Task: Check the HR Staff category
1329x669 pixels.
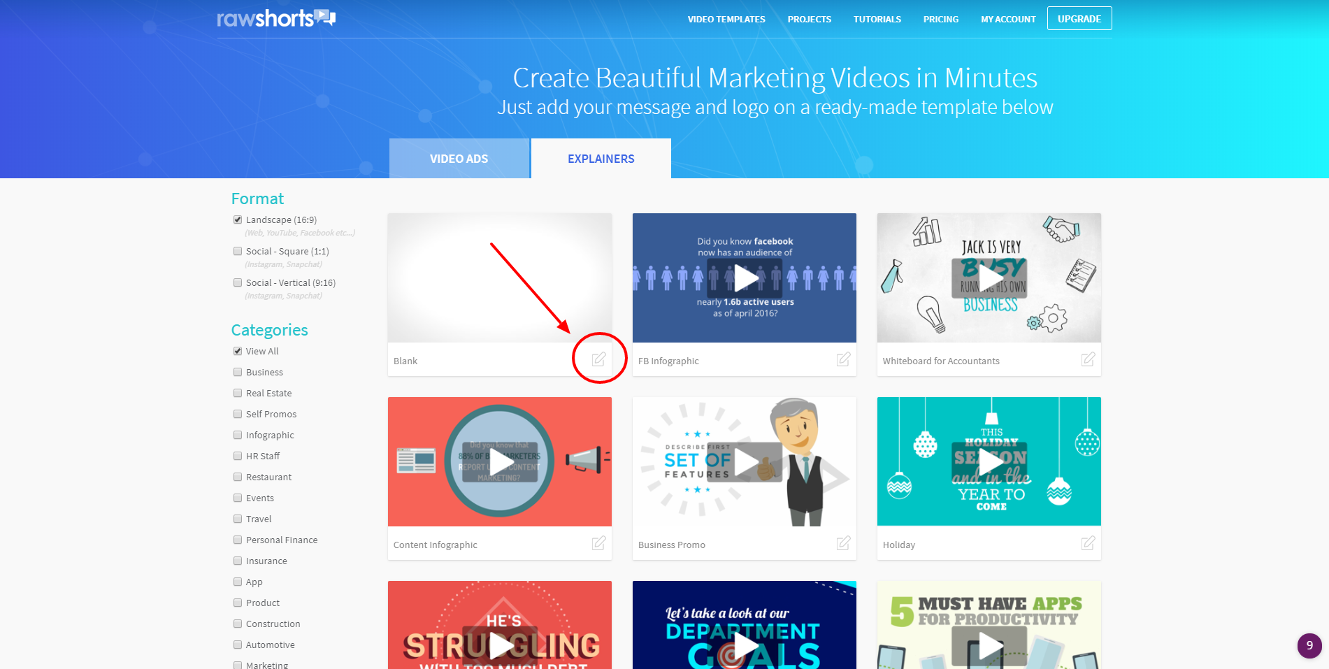Action: click(238, 456)
